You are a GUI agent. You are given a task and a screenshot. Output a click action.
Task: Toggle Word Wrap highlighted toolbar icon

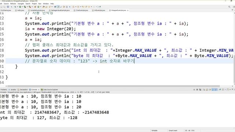tap(58, 7)
